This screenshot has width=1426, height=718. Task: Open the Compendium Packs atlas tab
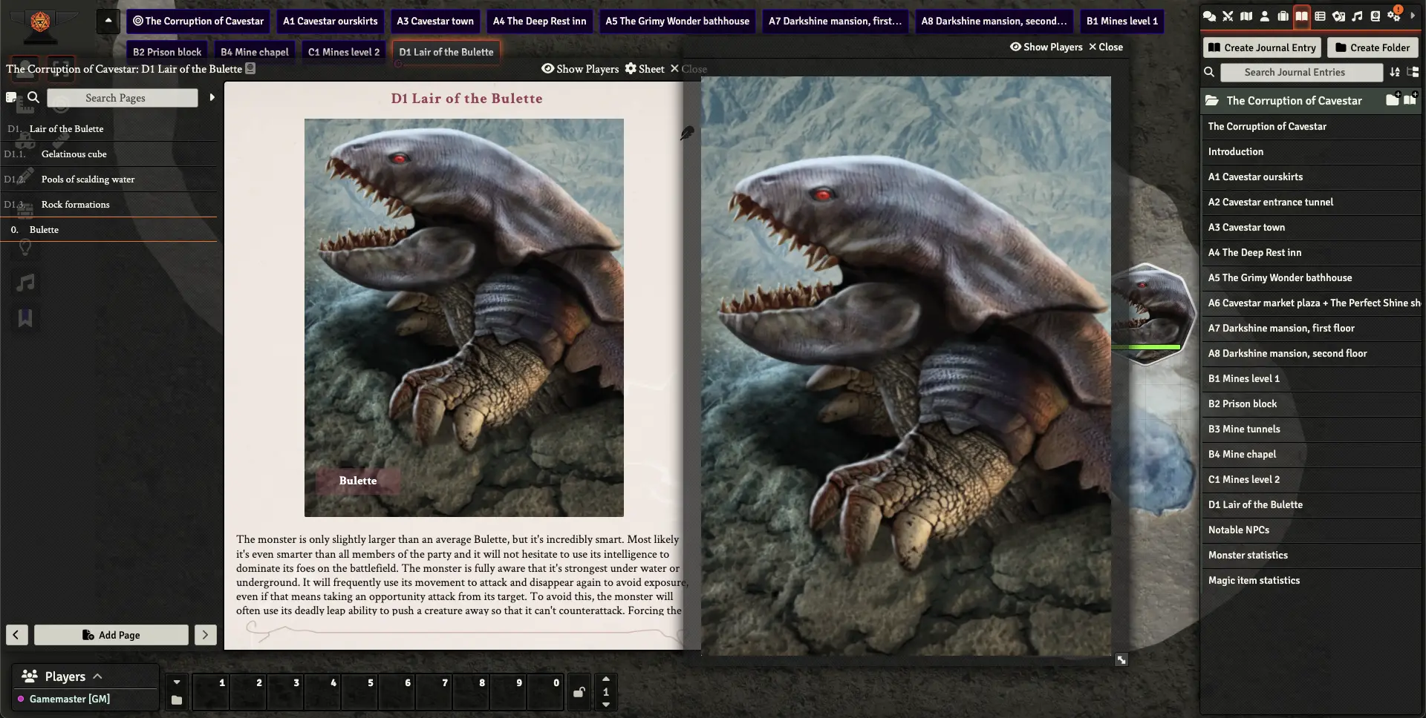pos(1375,16)
